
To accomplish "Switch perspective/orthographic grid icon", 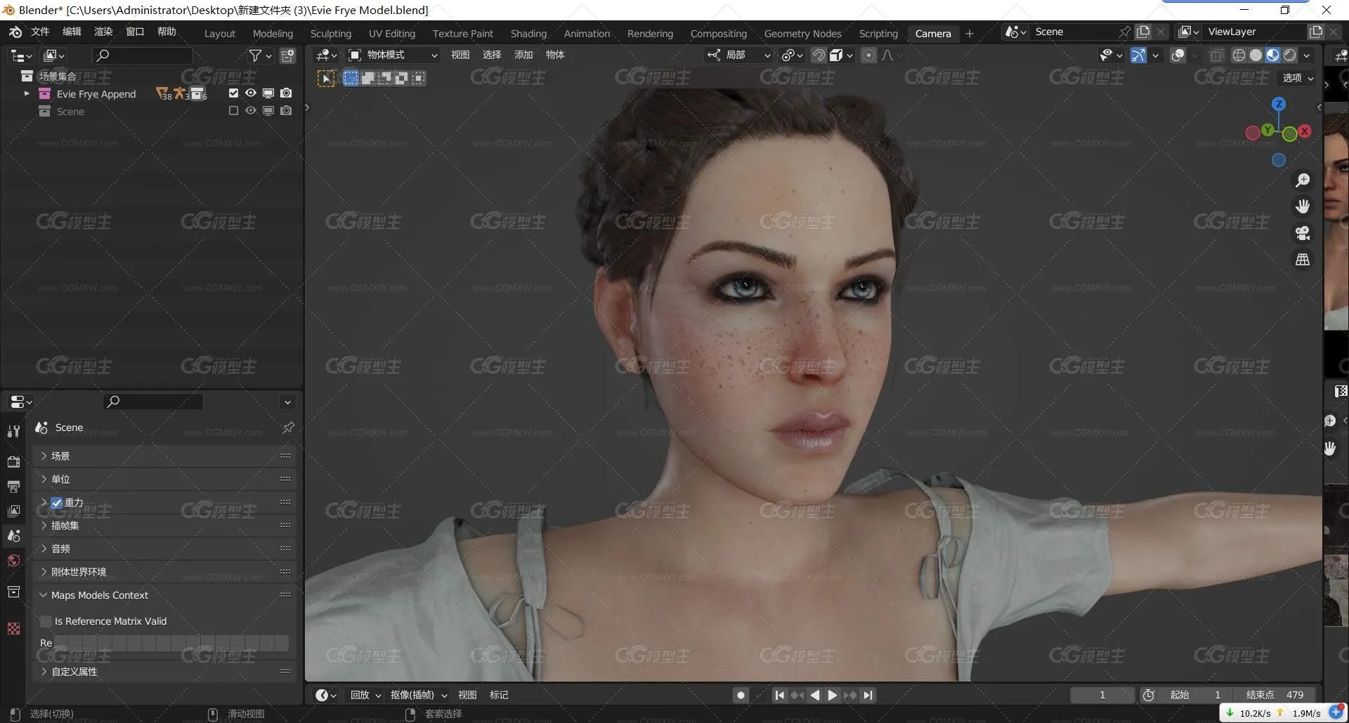I will click(x=1303, y=260).
